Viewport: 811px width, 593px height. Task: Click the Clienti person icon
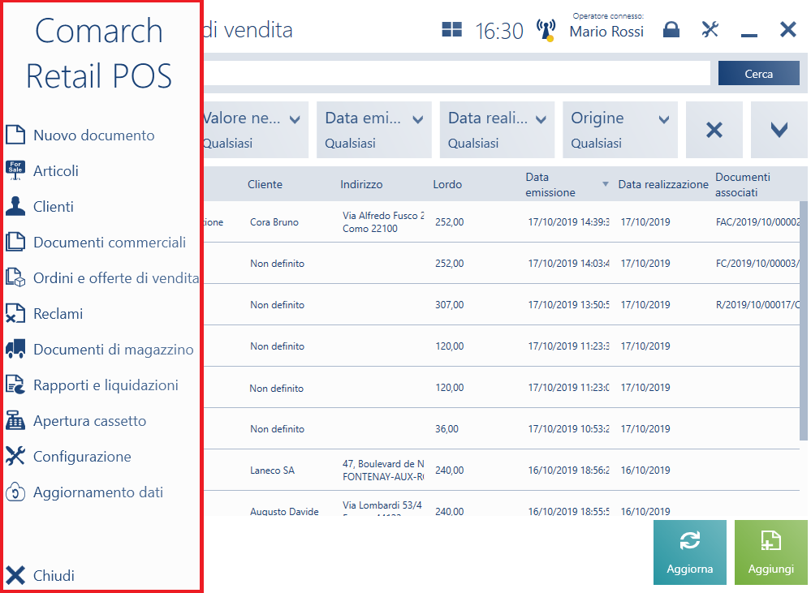click(15, 207)
